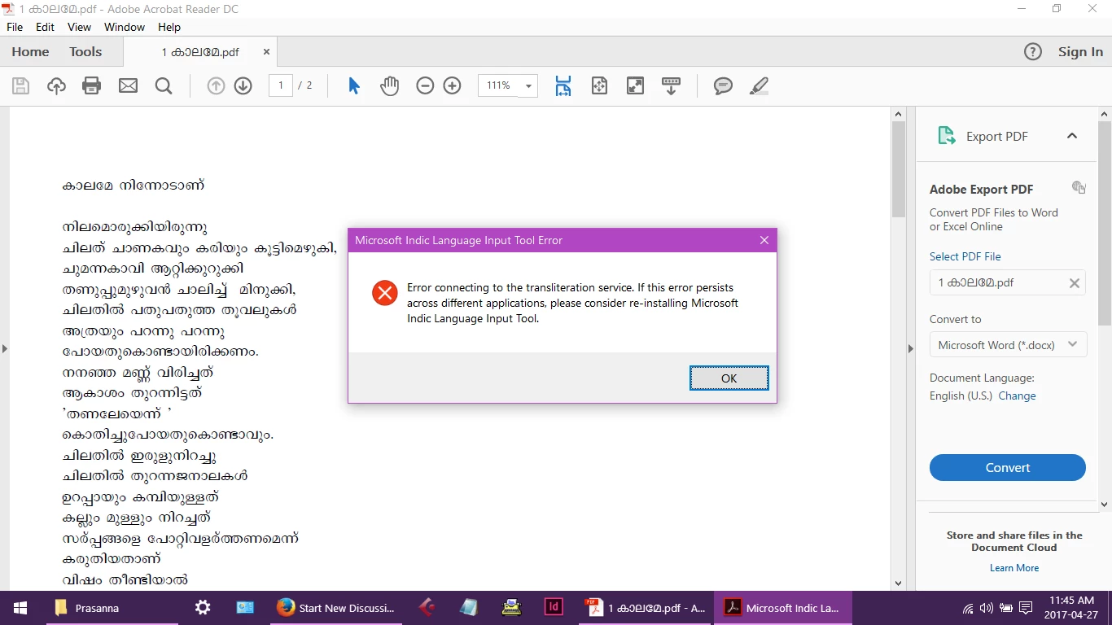Open the File menu
1112x625 pixels.
(15, 27)
